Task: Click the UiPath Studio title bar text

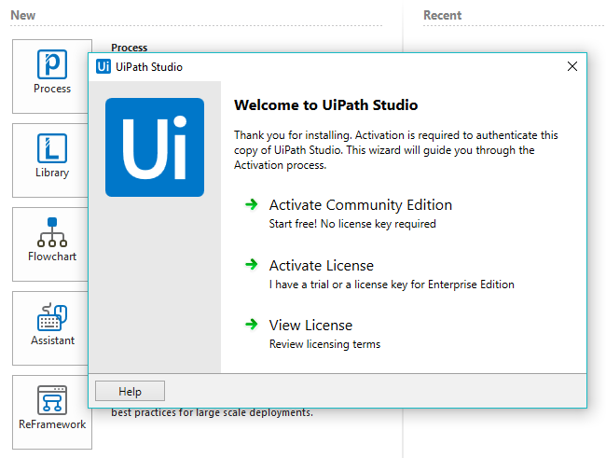Action: pos(149,67)
